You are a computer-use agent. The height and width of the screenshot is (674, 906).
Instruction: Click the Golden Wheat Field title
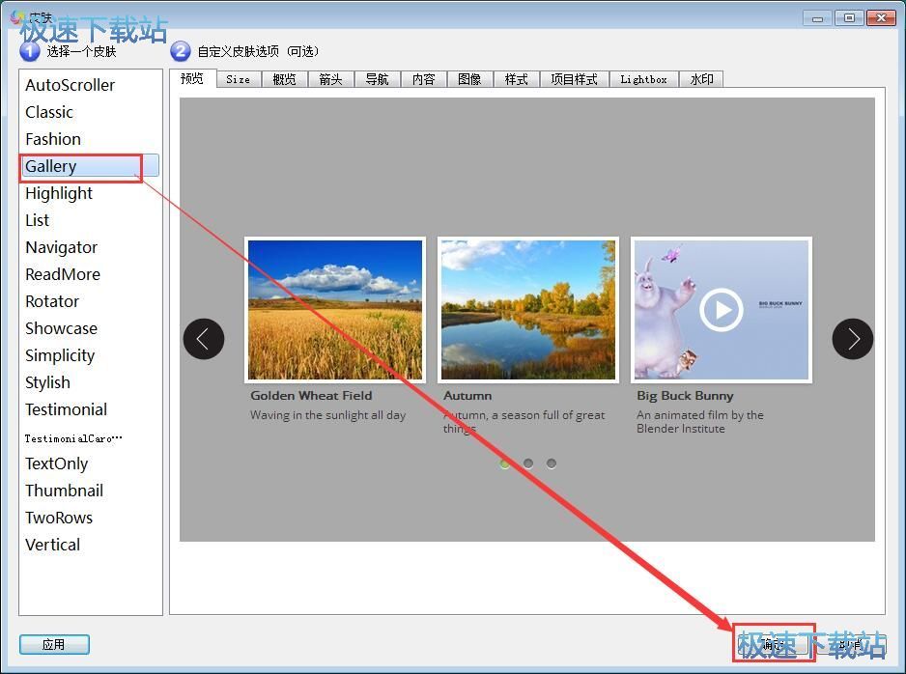(311, 396)
